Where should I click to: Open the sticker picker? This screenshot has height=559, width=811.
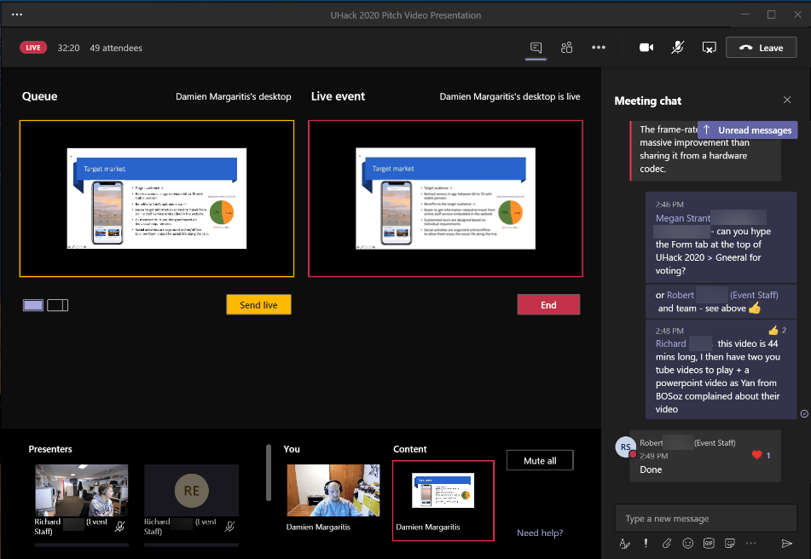click(730, 543)
